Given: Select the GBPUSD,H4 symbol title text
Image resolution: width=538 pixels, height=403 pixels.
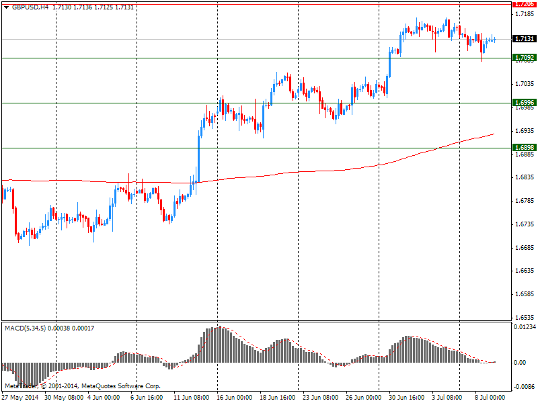Looking at the screenshot, I should (30, 7).
